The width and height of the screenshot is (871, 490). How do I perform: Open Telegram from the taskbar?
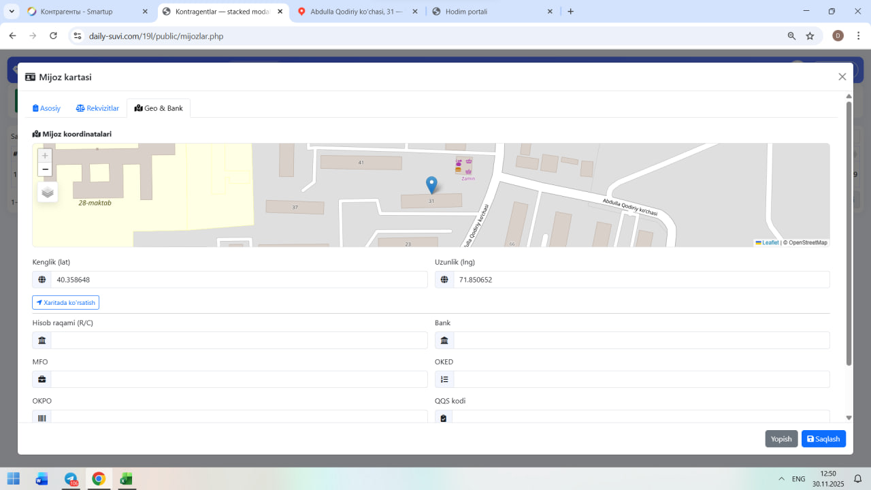[71, 478]
